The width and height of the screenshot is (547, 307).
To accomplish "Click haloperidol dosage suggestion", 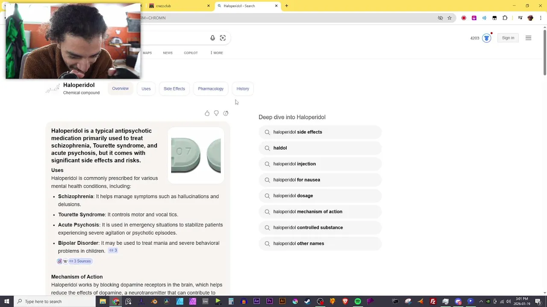I will coord(320,196).
